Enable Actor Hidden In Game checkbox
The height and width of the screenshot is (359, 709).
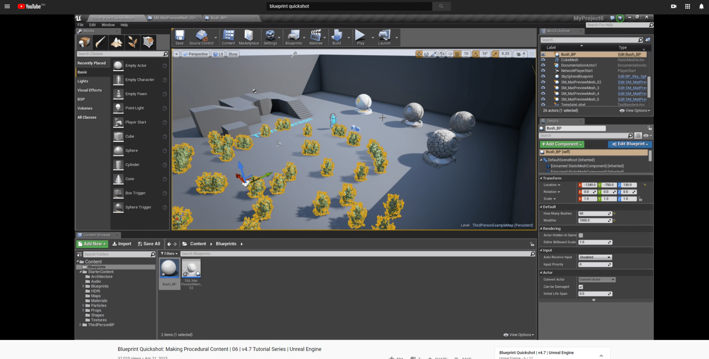pyautogui.click(x=581, y=235)
